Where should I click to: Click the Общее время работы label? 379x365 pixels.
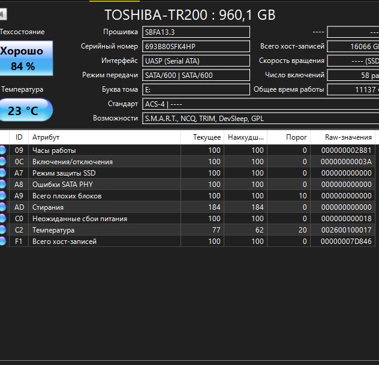tap(289, 89)
